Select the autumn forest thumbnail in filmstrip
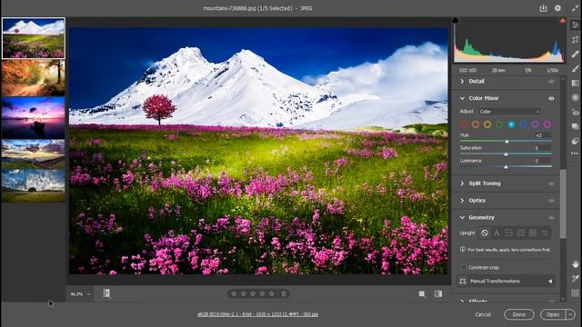The height and width of the screenshot is (327, 582). pyautogui.click(x=34, y=79)
